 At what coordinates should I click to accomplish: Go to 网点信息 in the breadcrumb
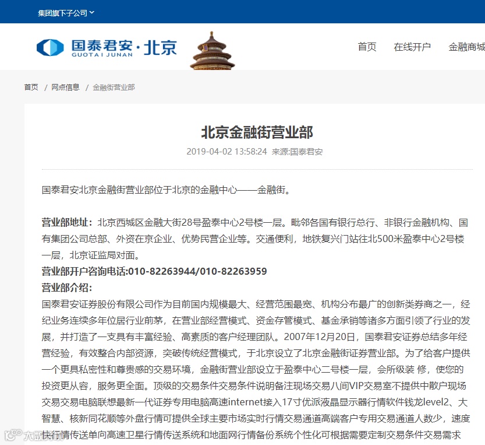tap(65, 87)
